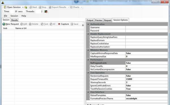Image resolution: width=170 pixels, height=105 pixels.
Task: Open the Session menu
Action: [14, 16]
